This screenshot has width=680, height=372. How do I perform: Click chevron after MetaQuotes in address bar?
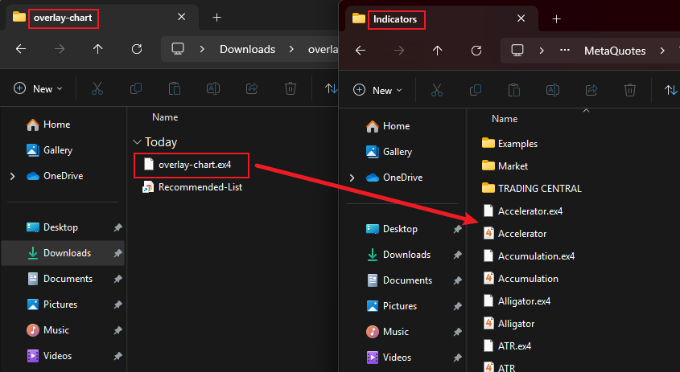pyautogui.click(x=662, y=51)
